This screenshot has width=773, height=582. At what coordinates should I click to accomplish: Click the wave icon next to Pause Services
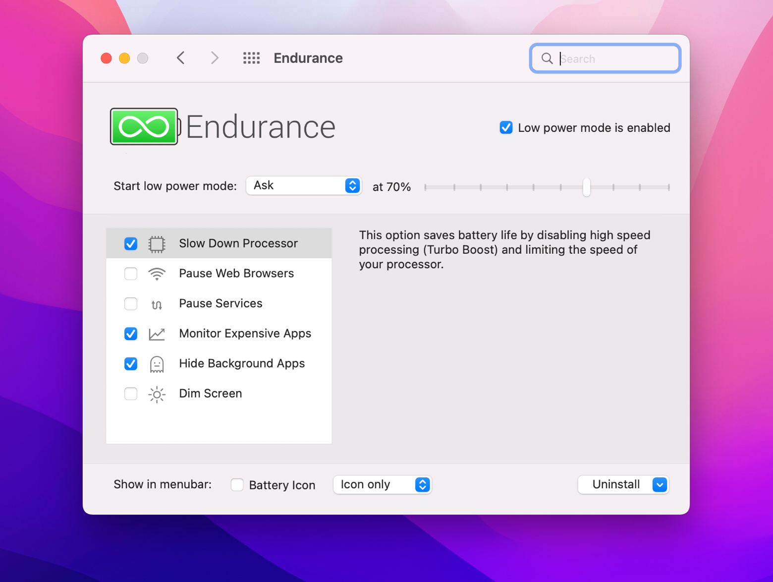[x=157, y=304]
